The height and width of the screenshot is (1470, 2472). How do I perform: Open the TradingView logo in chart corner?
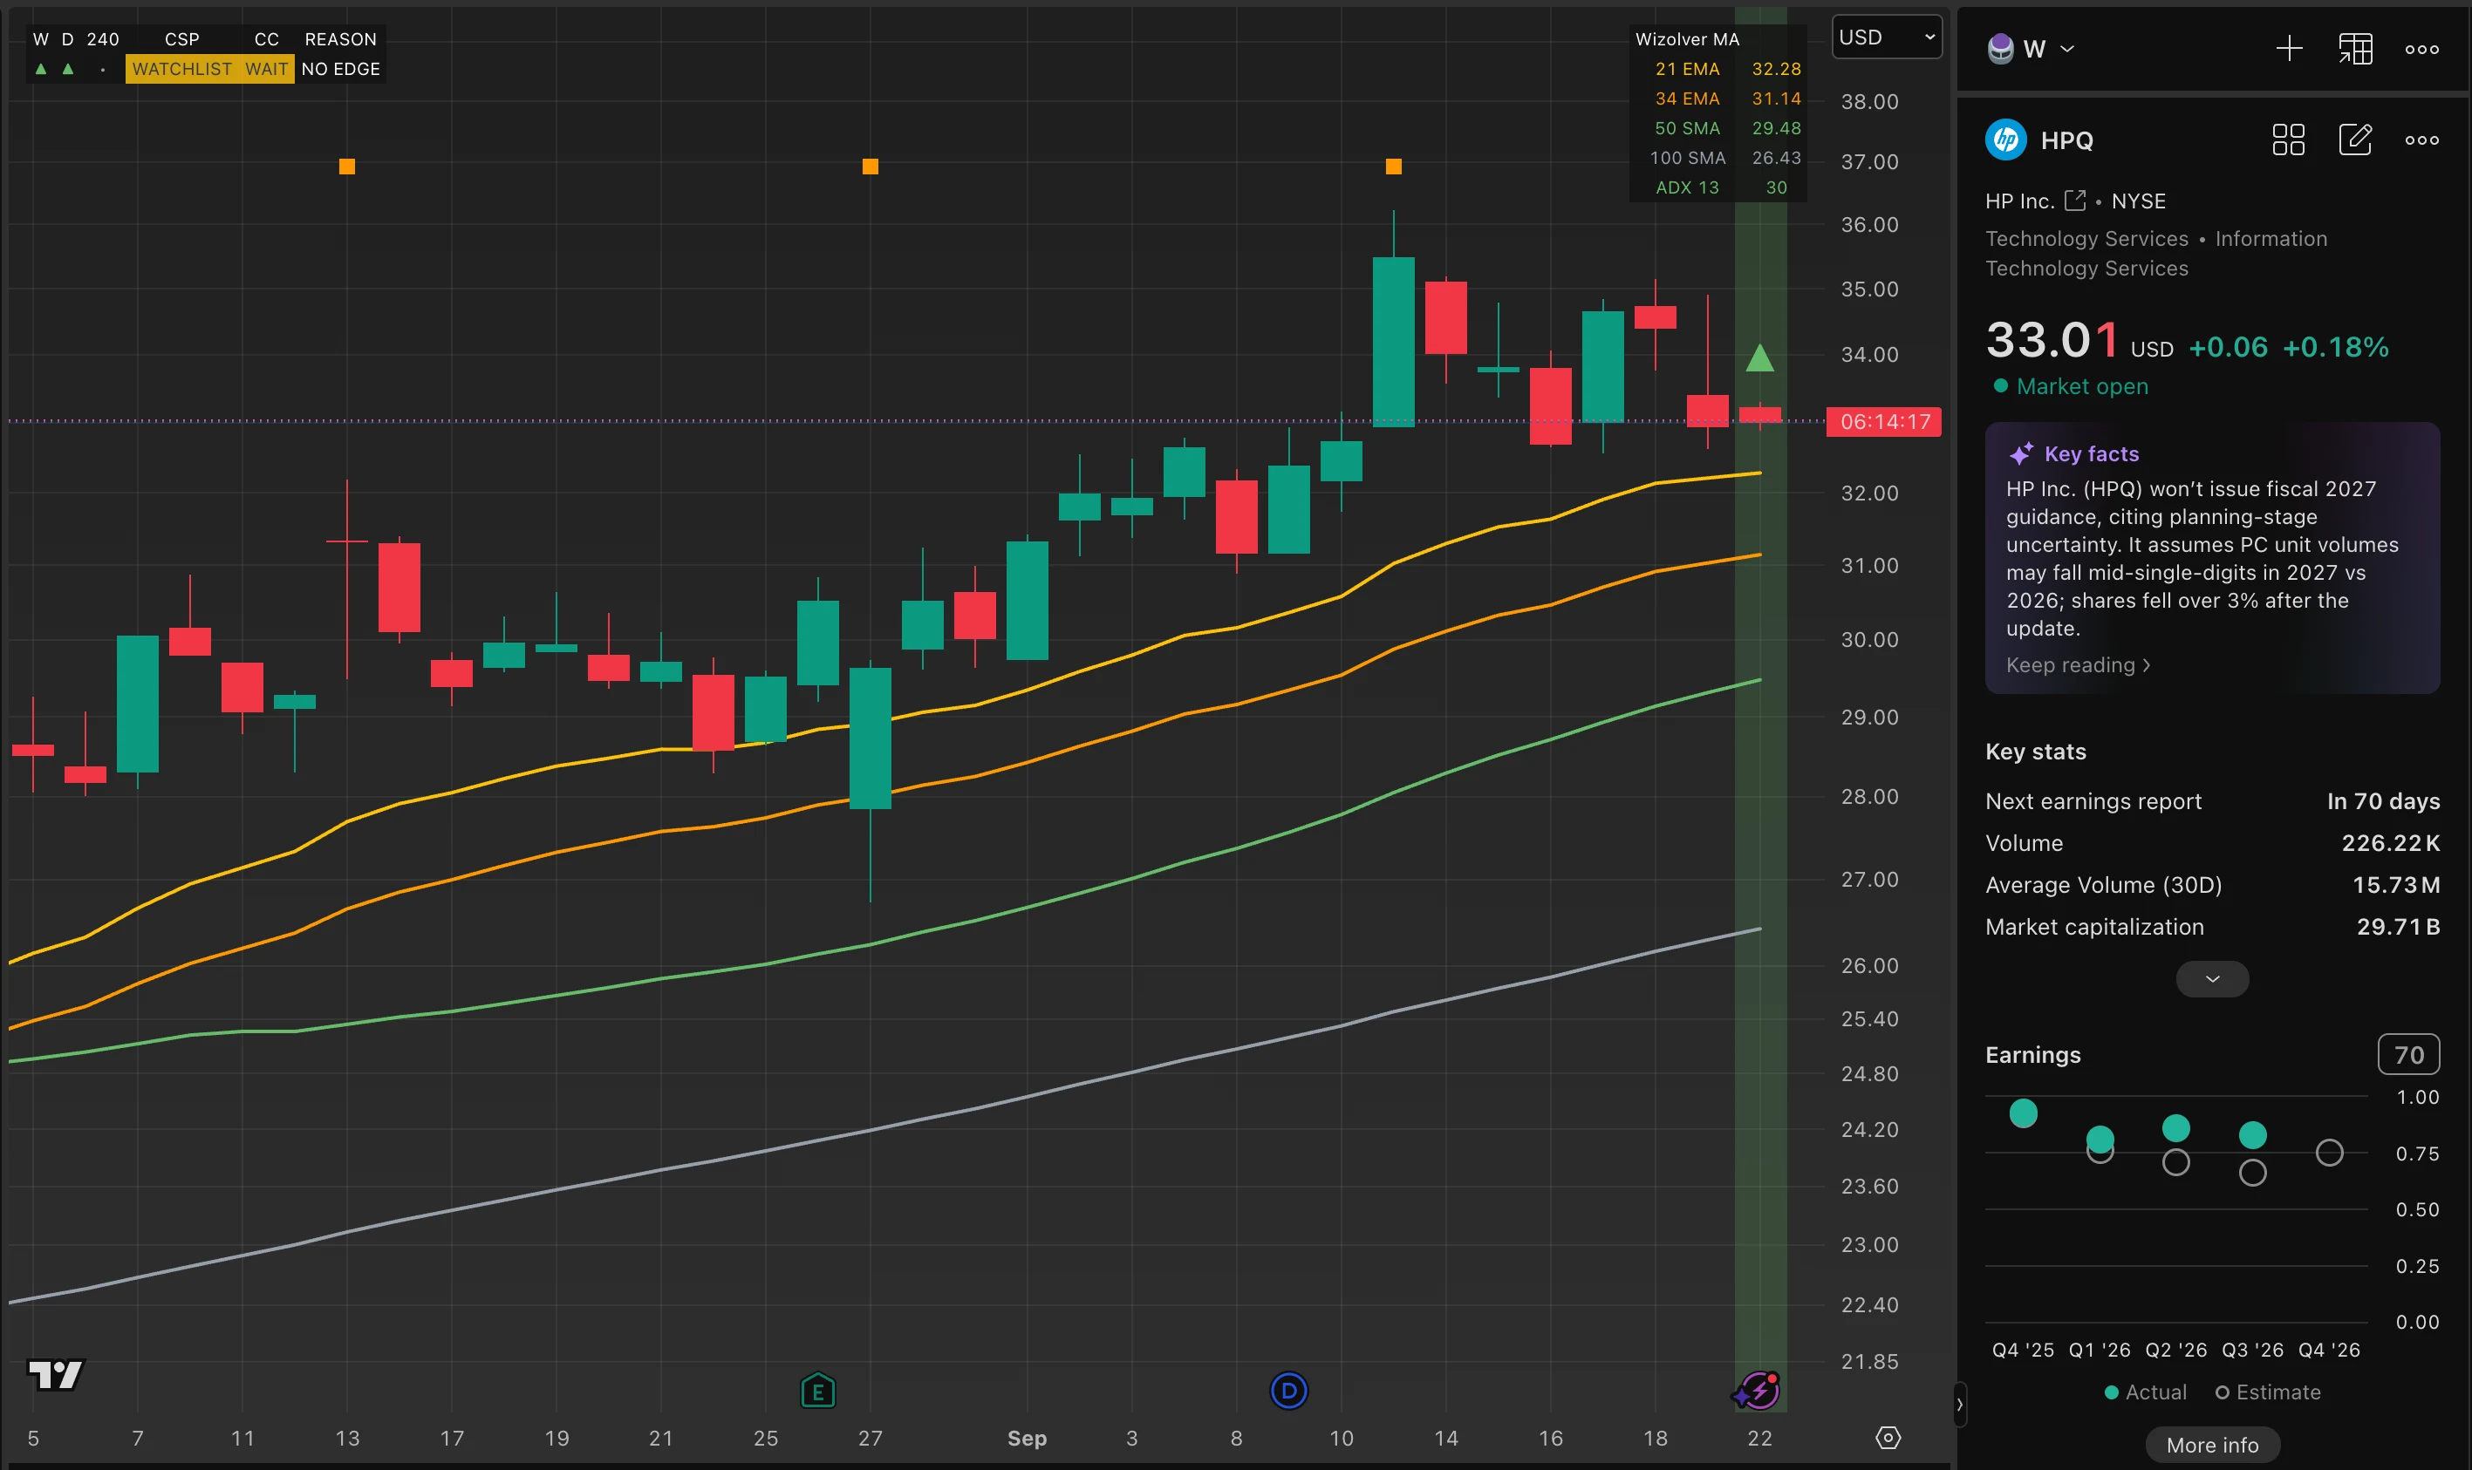[x=56, y=1374]
